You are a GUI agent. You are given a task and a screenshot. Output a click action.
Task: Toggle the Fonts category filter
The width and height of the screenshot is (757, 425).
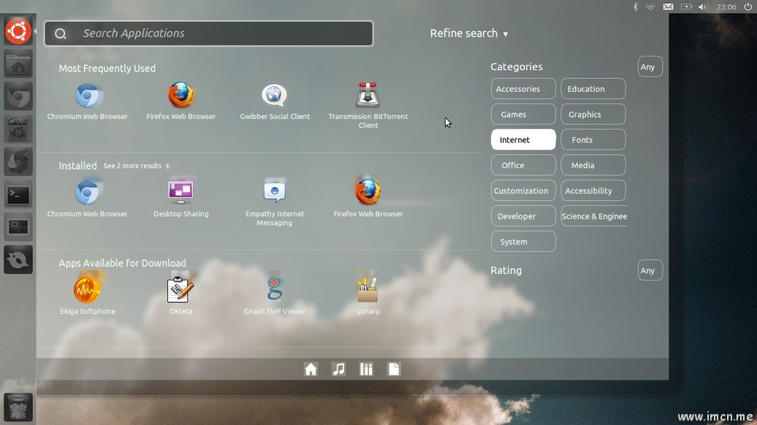tap(593, 140)
